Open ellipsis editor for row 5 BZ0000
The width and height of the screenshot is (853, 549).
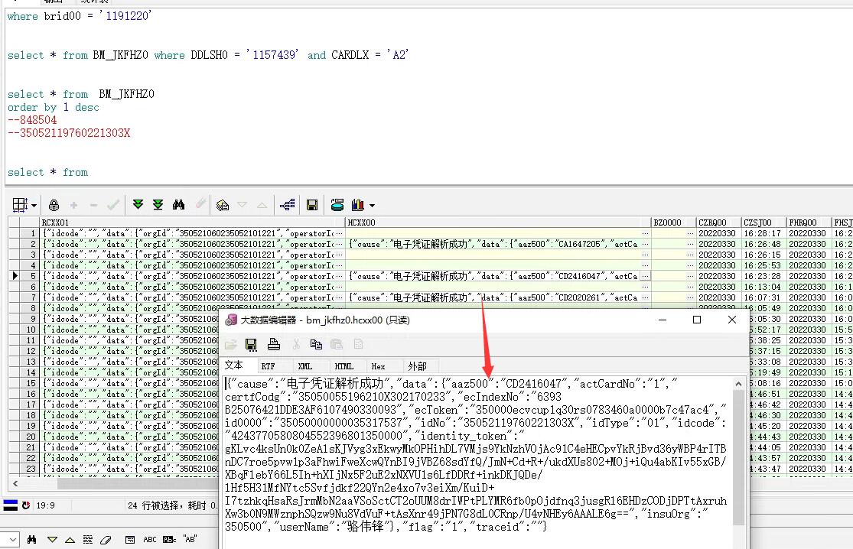pos(690,276)
